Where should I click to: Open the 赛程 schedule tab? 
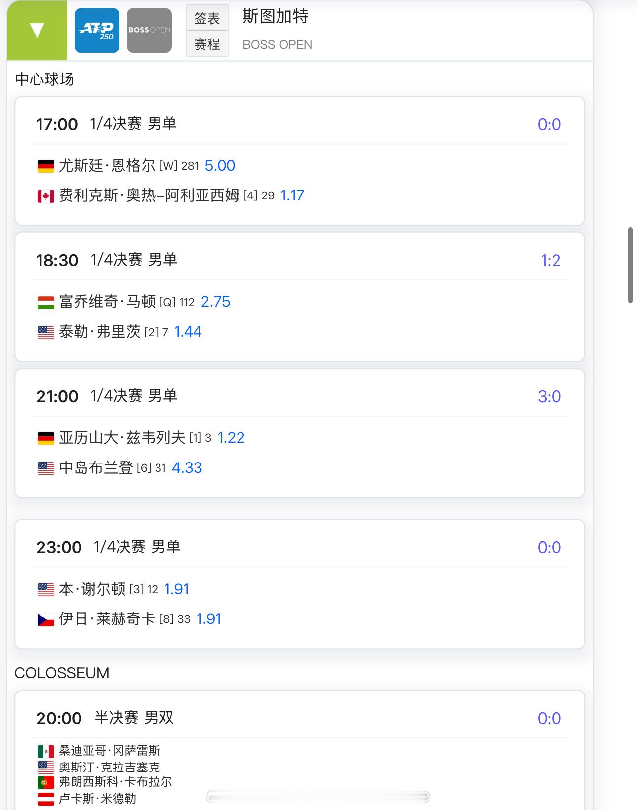[x=207, y=44]
